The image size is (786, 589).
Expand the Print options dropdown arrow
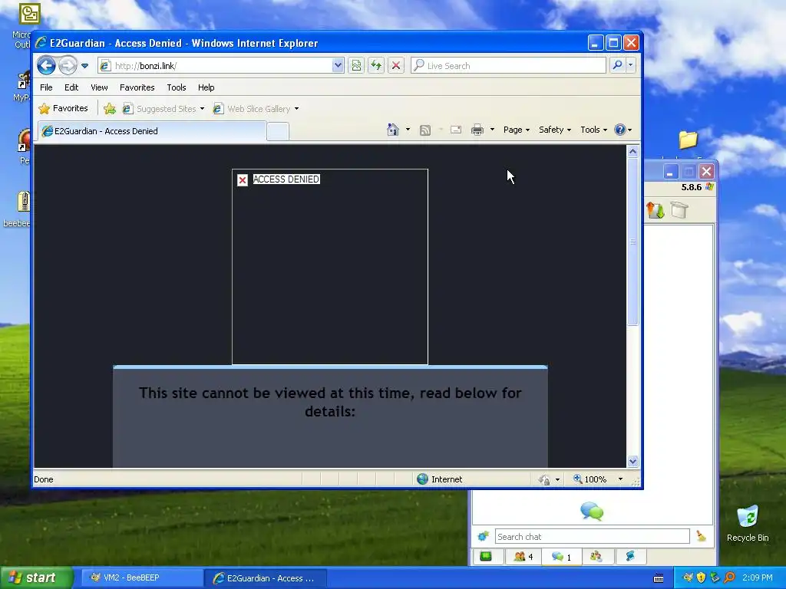pyautogui.click(x=492, y=130)
